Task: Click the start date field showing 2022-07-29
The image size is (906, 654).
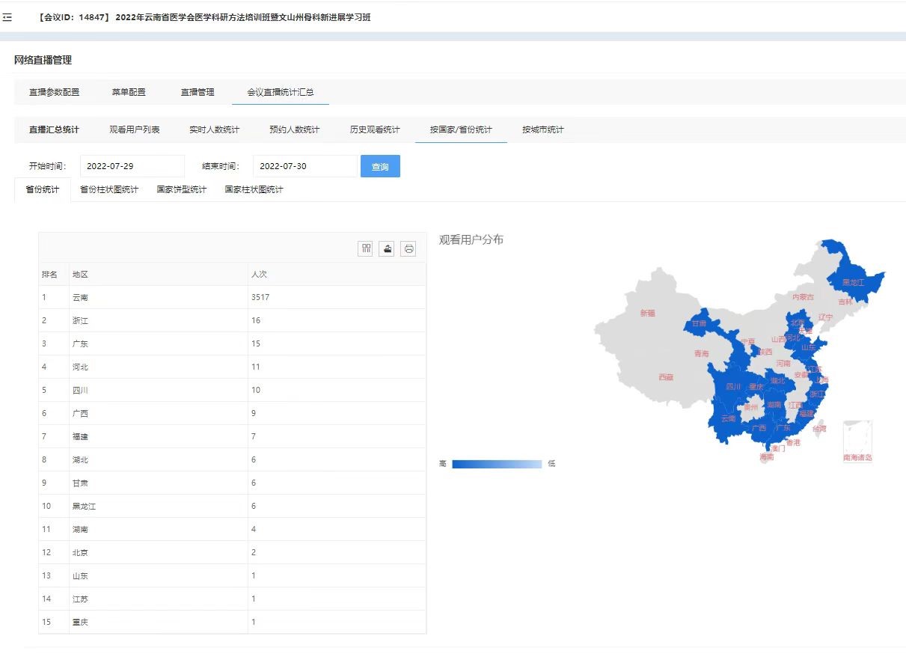Action: (132, 165)
